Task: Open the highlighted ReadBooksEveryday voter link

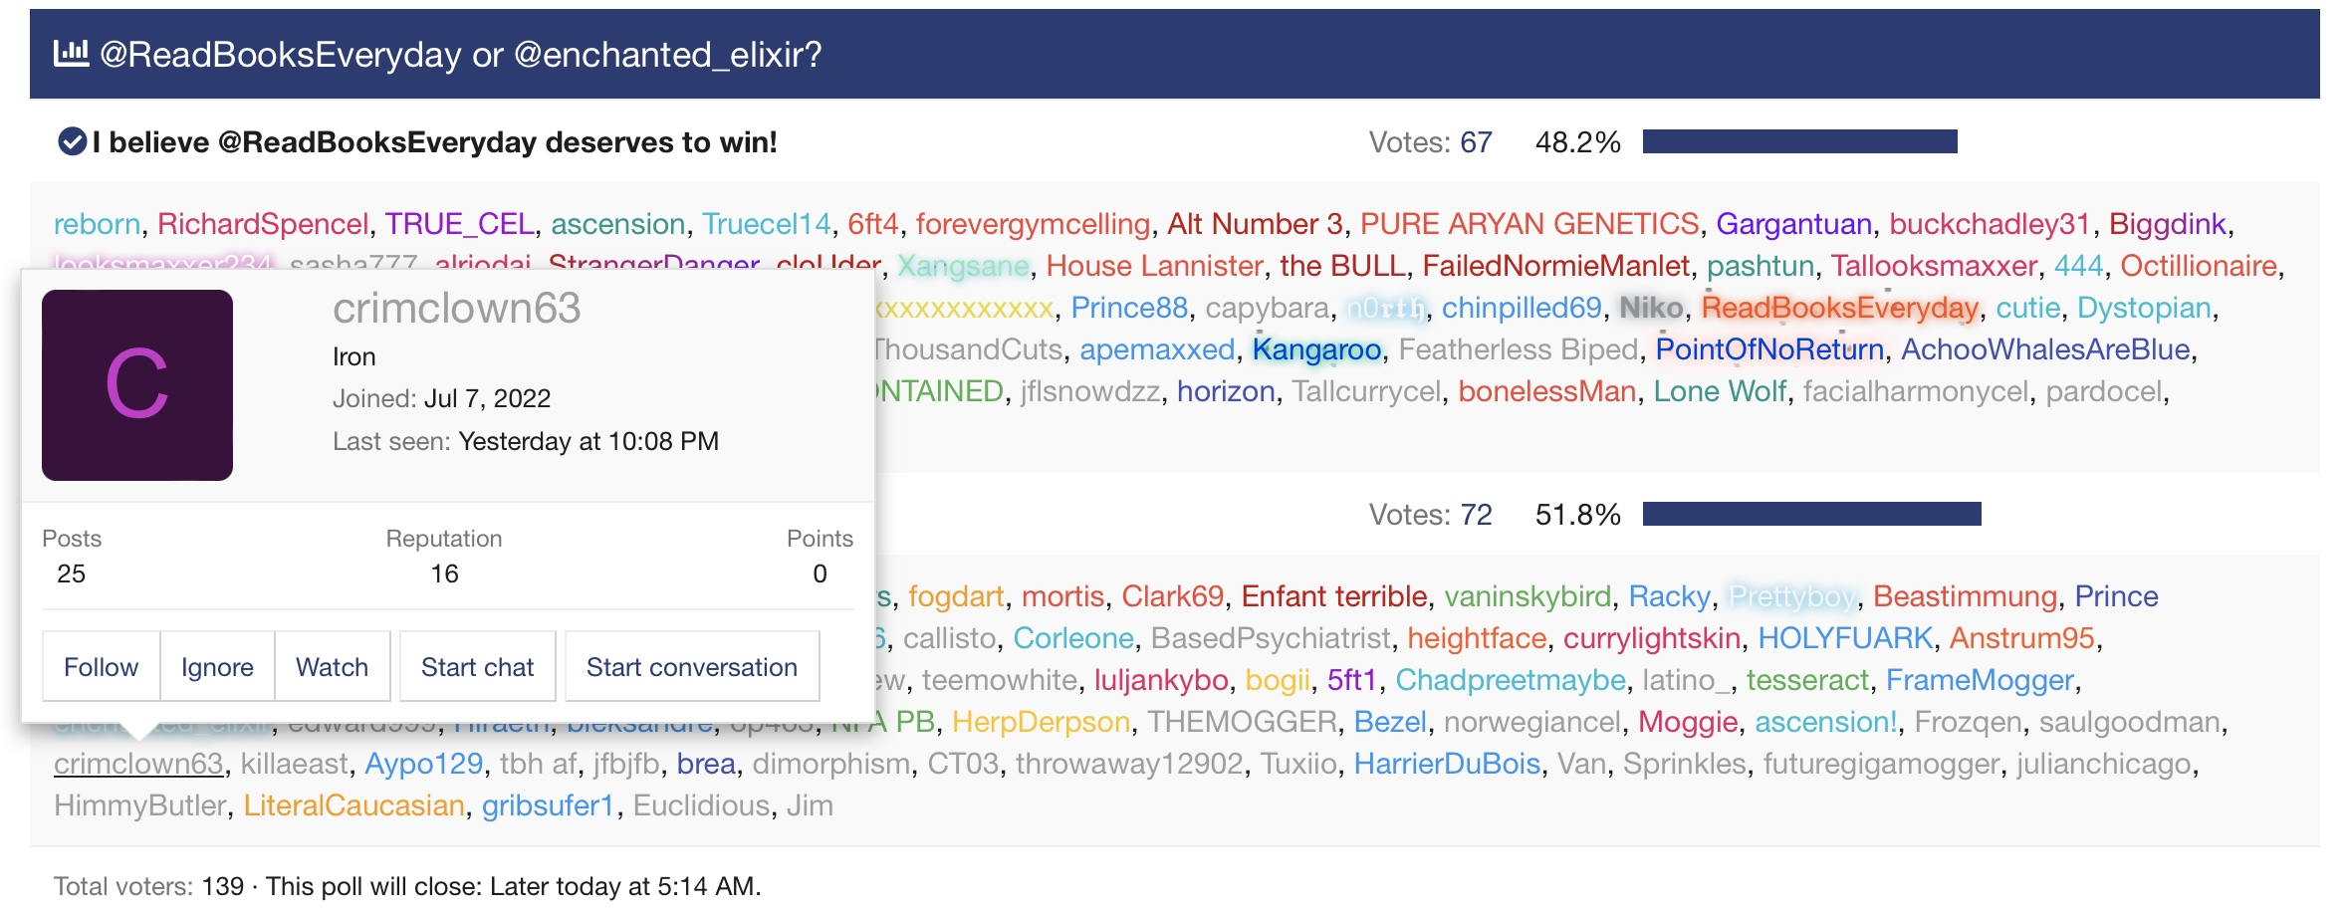Action: tap(1839, 308)
